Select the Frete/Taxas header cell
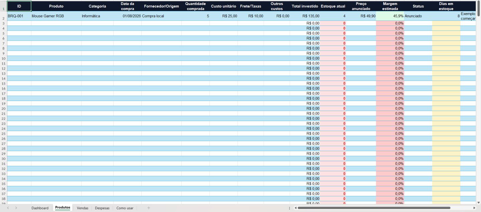The width and height of the screenshot is (481, 212). [251, 6]
